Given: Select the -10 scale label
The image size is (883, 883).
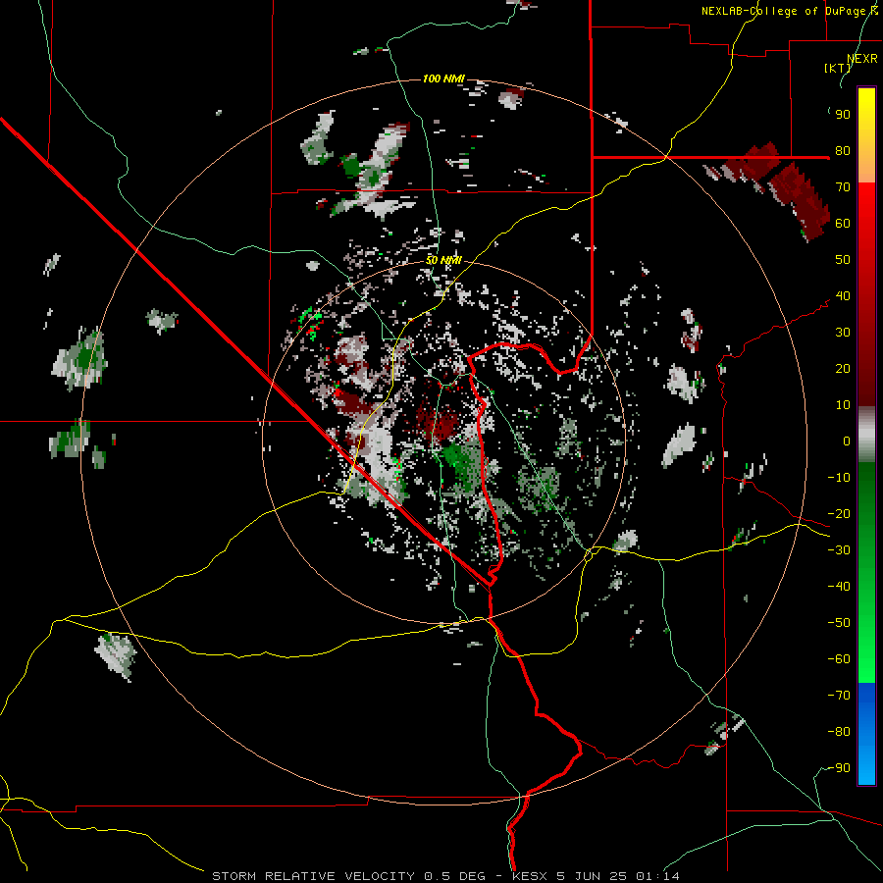Looking at the screenshot, I should click(x=839, y=478).
